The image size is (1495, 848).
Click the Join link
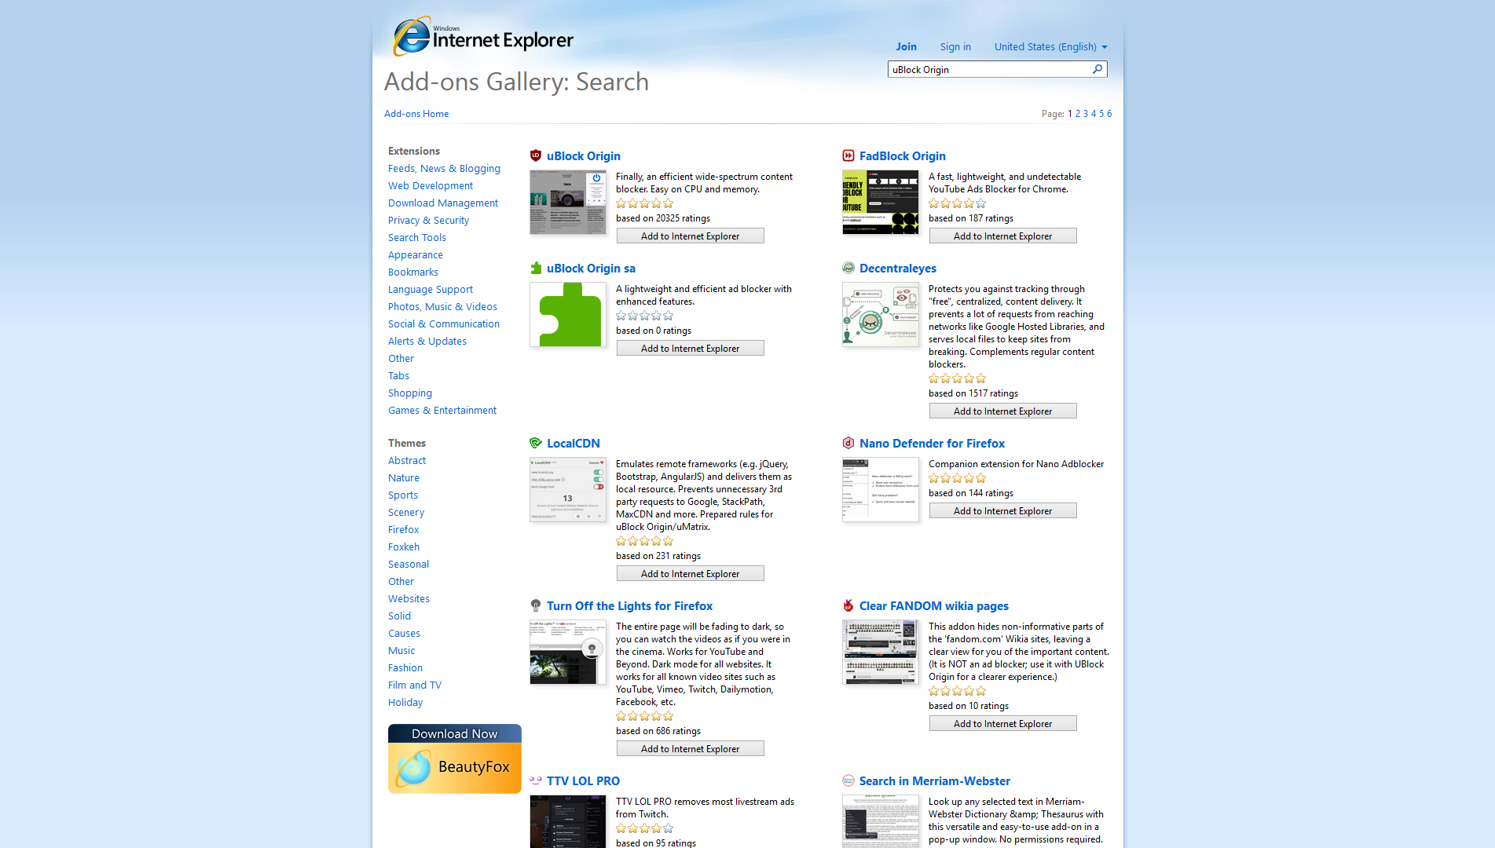click(x=907, y=46)
